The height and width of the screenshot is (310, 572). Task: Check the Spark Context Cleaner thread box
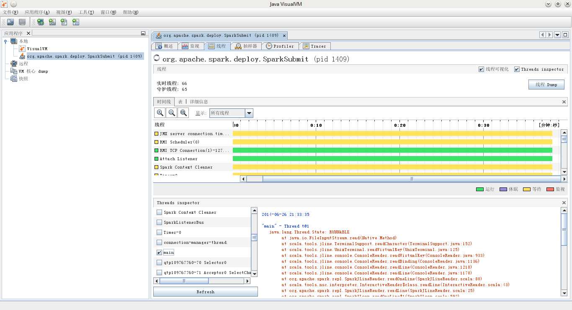[159, 212]
